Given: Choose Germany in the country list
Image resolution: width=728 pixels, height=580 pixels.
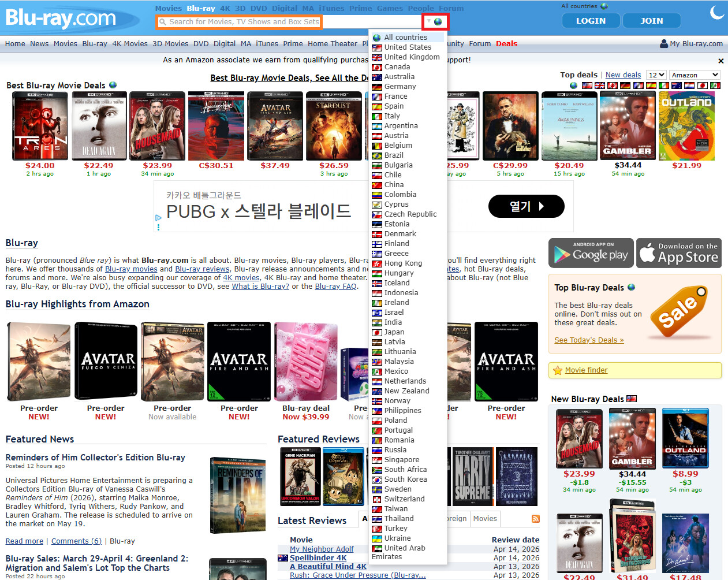Looking at the screenshot, I should click(408, 86).
